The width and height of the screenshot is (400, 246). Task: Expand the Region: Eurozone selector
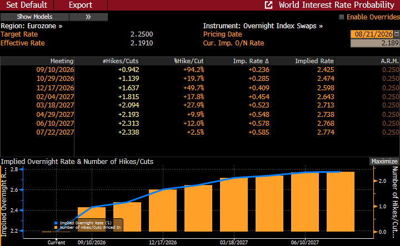point(31,26)
